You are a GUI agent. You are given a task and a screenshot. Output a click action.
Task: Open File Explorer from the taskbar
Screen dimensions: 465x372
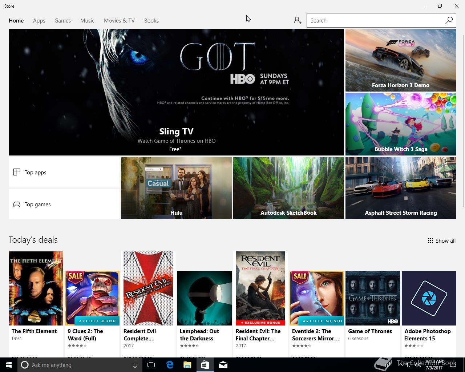point(187,365)
